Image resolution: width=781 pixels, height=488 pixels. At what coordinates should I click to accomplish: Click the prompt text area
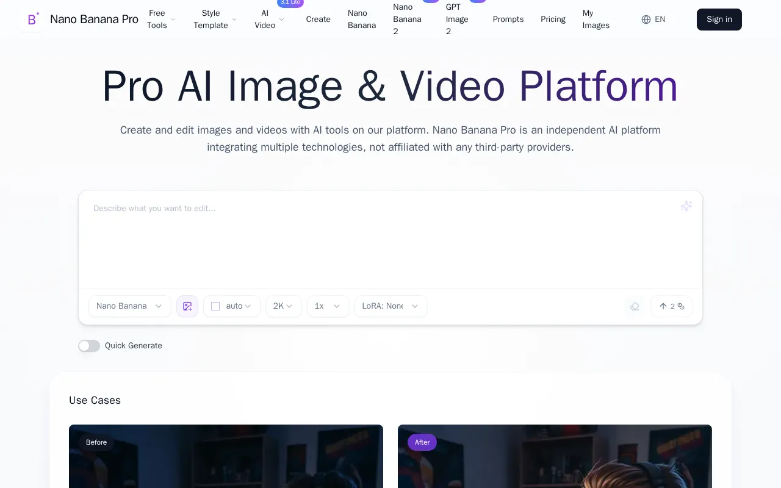(390, 239)
